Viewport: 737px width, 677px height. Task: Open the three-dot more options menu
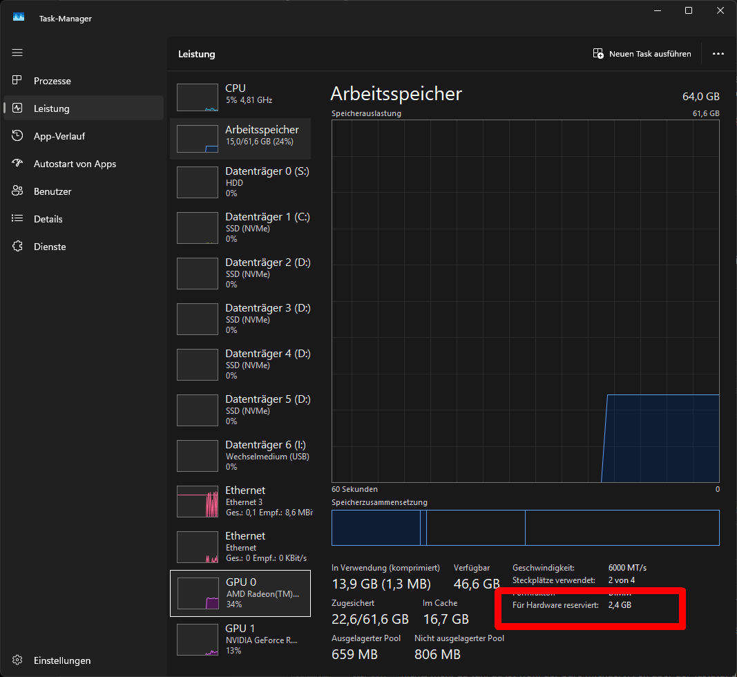[x=718, y=54]
